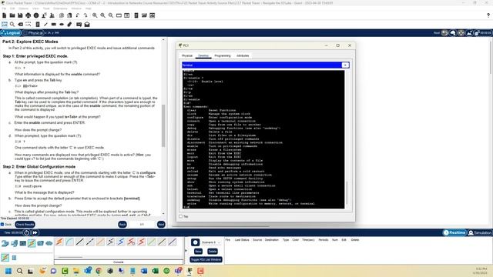
Task: Click the Check Results button
Action: point(25,225)
